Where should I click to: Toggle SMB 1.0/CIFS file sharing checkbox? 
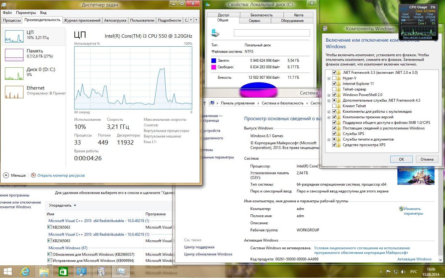(x=334, y=123)
